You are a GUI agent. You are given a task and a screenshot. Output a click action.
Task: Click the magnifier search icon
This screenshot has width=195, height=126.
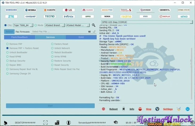[94, 25]
